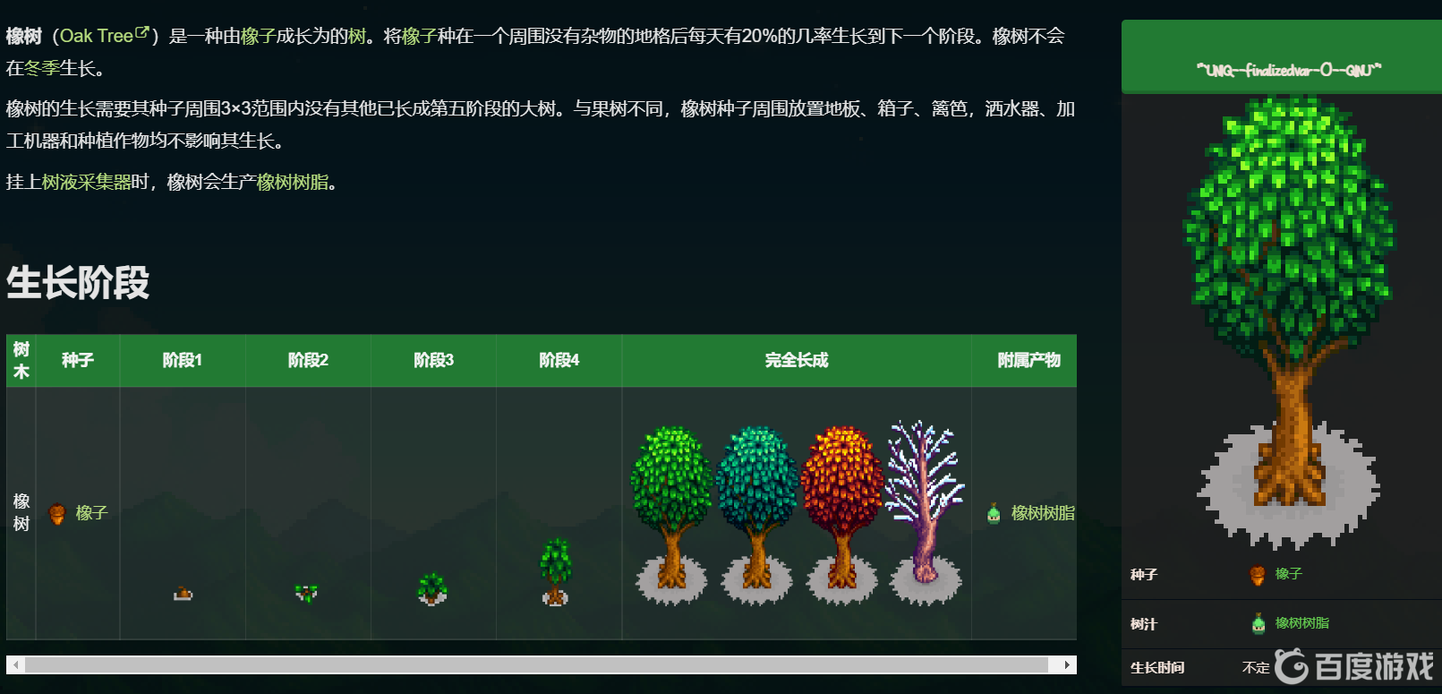Click the large oak tree infobox image
This screenshot has width=1442, height=694.
1289,322
